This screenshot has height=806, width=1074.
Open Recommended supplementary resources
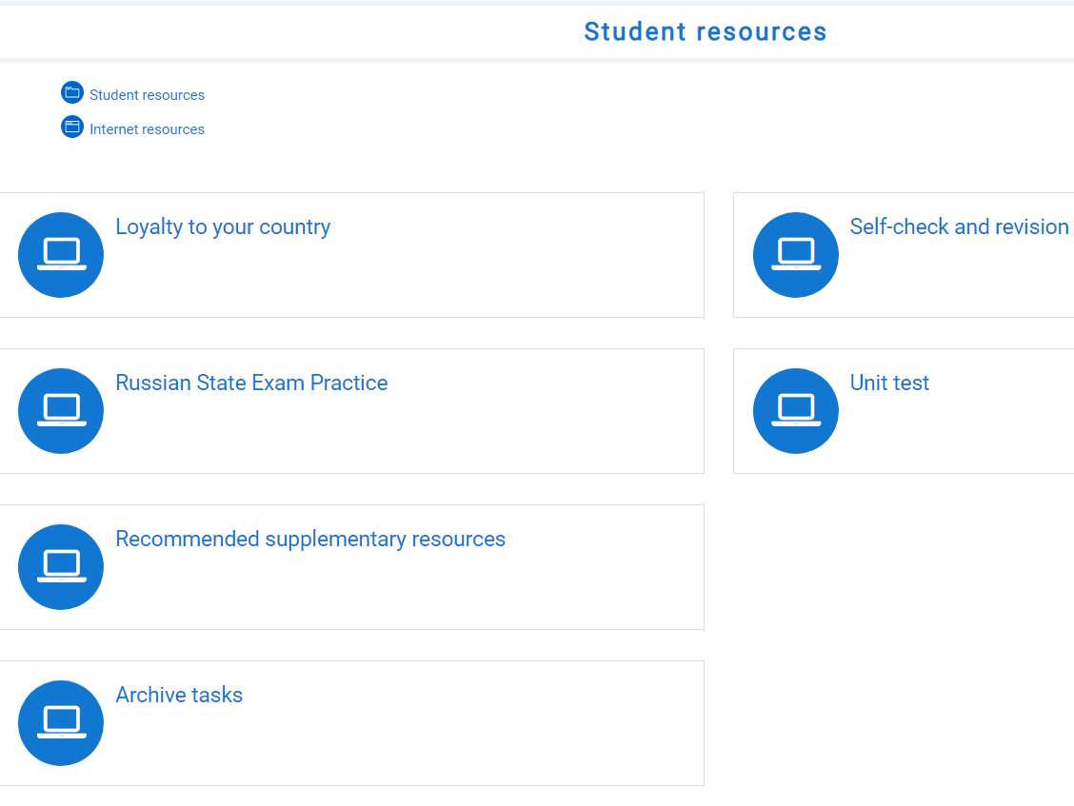pos(311,539)
